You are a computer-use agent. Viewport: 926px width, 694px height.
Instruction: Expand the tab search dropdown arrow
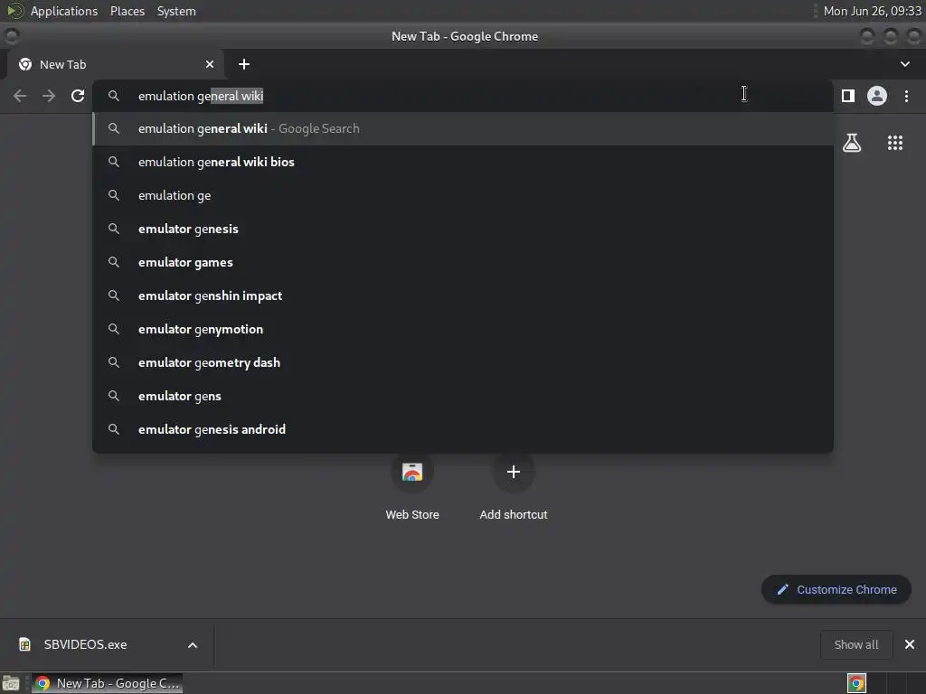(904, 64)
